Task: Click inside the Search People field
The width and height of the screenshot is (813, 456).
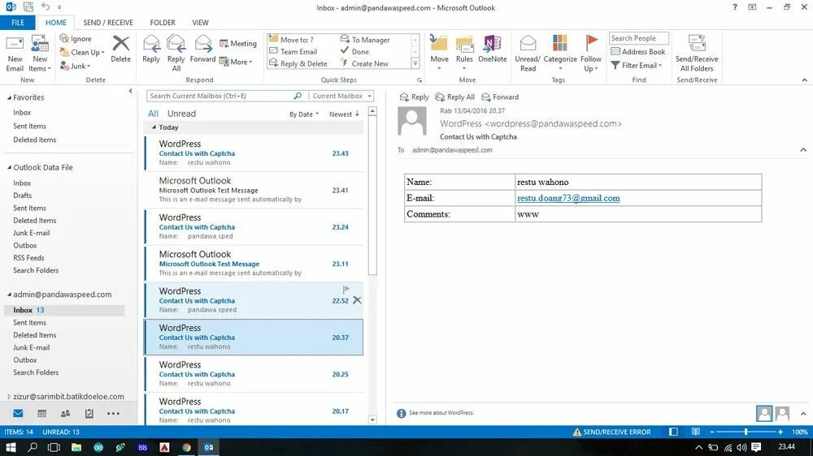Action: [639, 38]
